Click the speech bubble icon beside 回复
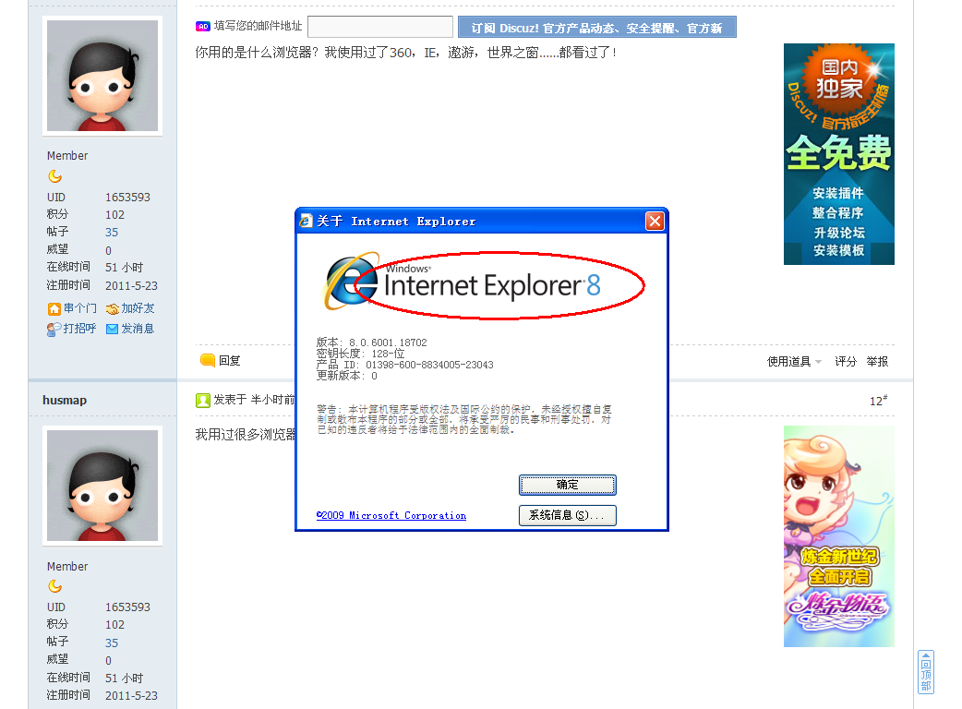This screenshot has width=962, height=709. (208, 360)
